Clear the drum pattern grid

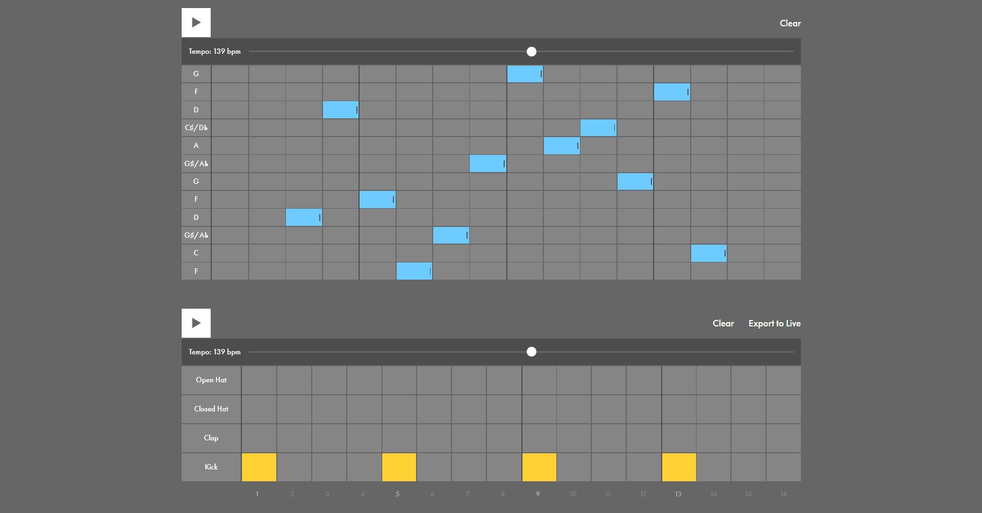(x=723, y=323)
